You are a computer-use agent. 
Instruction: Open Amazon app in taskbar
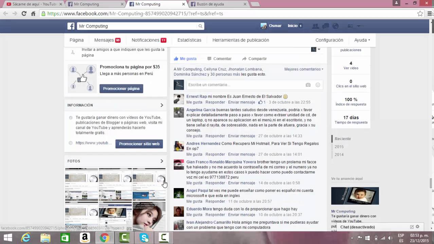coord(85,238)
